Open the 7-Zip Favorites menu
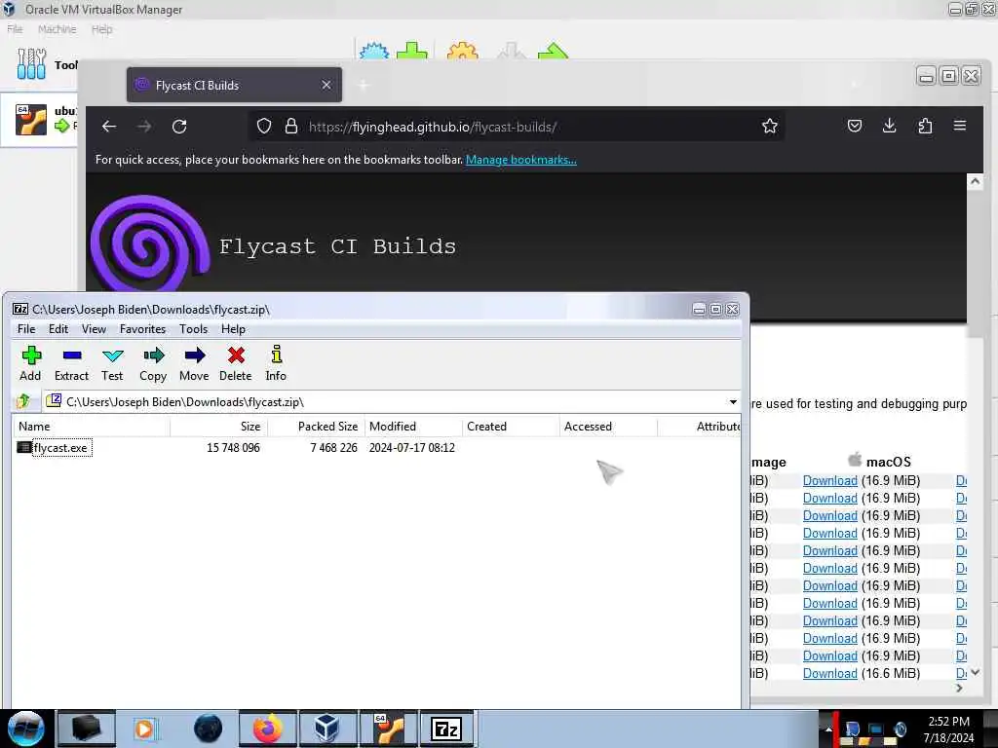This screenshot has width=998, height=748. [x=142, y=329]
